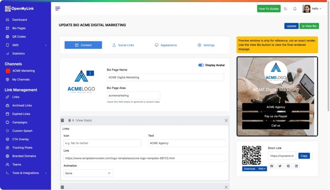
Task: Click the OpenMyLink logo
Action: coord(19,9)
